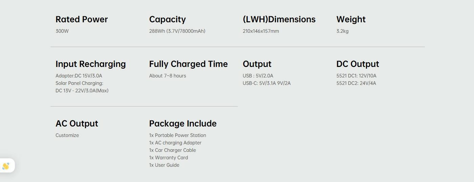The image size is (474, 182).
Task: Click the About 7~8 hours text
Action: point(167,76)
